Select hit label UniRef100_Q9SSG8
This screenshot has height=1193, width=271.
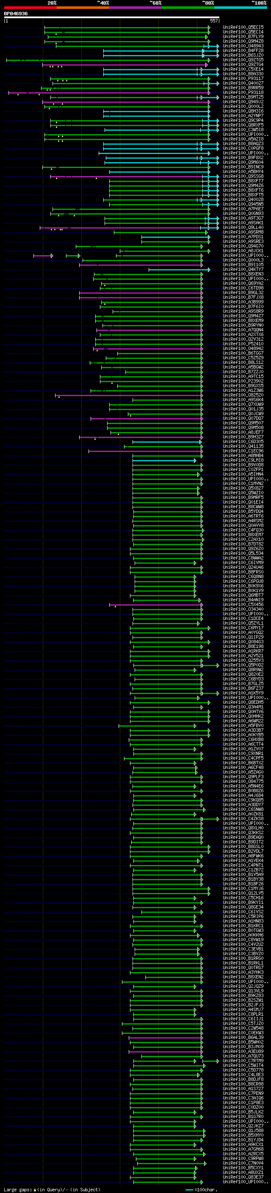coord(243,176)
